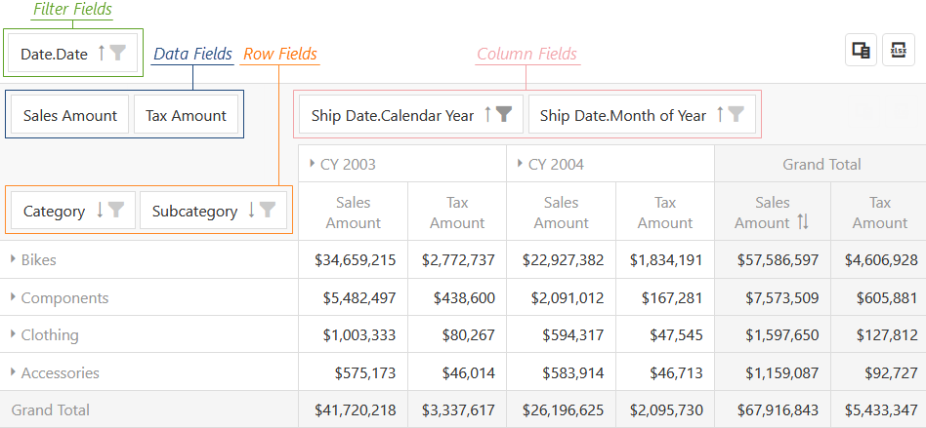The width and height of the screenshot is (926, 428).
Task: Expand the CY 2003 column
Action: (x=312, y=164)
